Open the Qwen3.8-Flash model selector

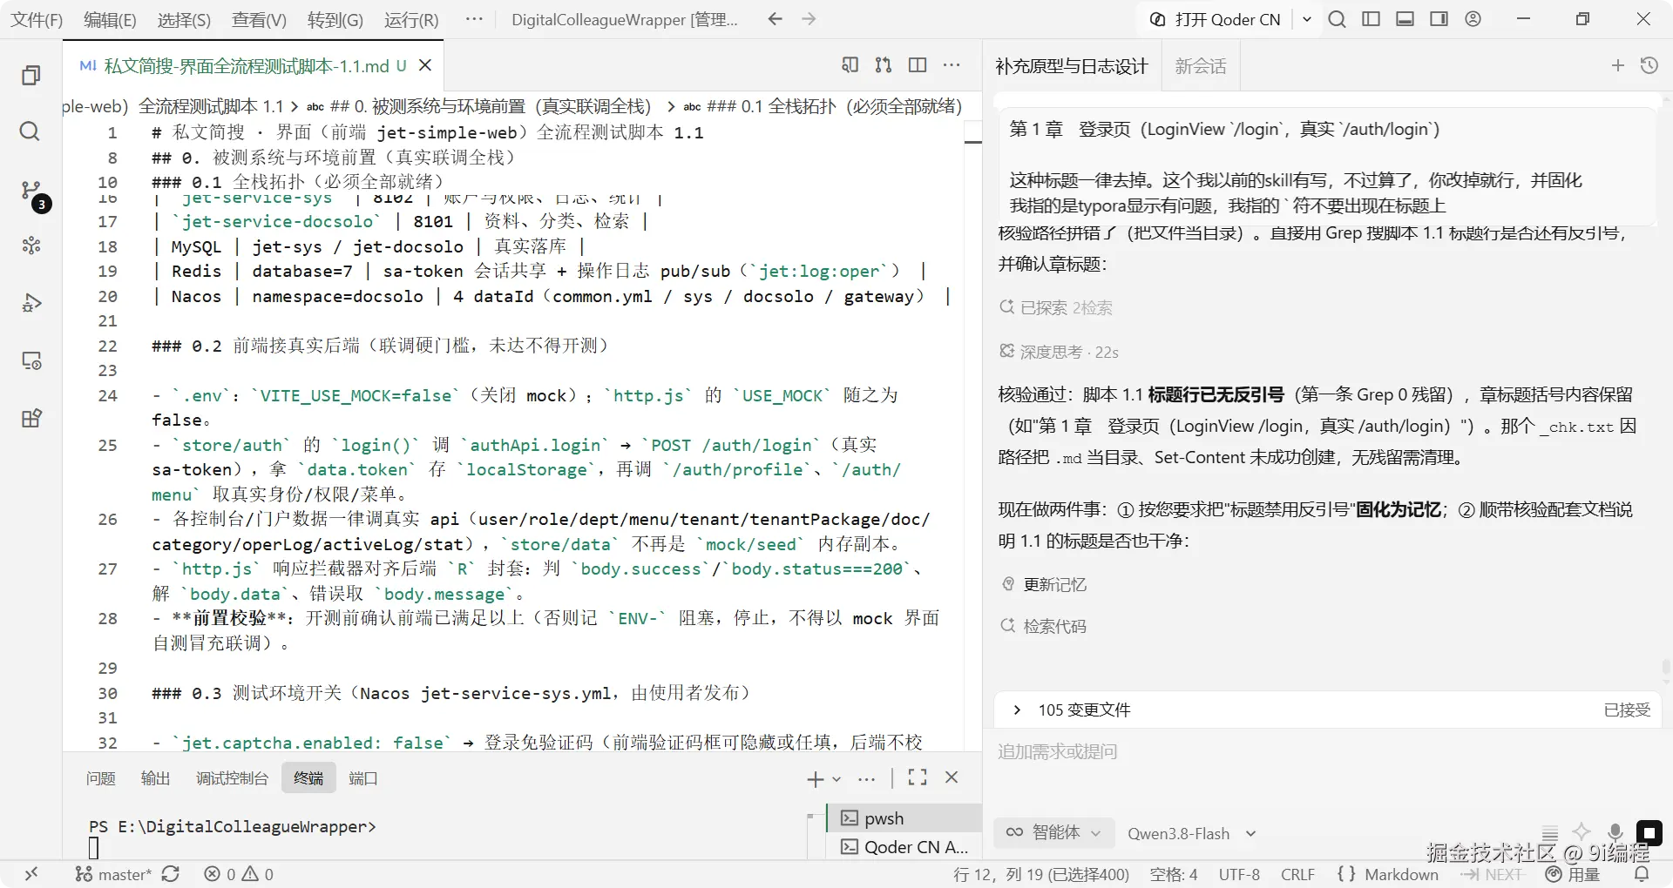[x=1191, y=833]
